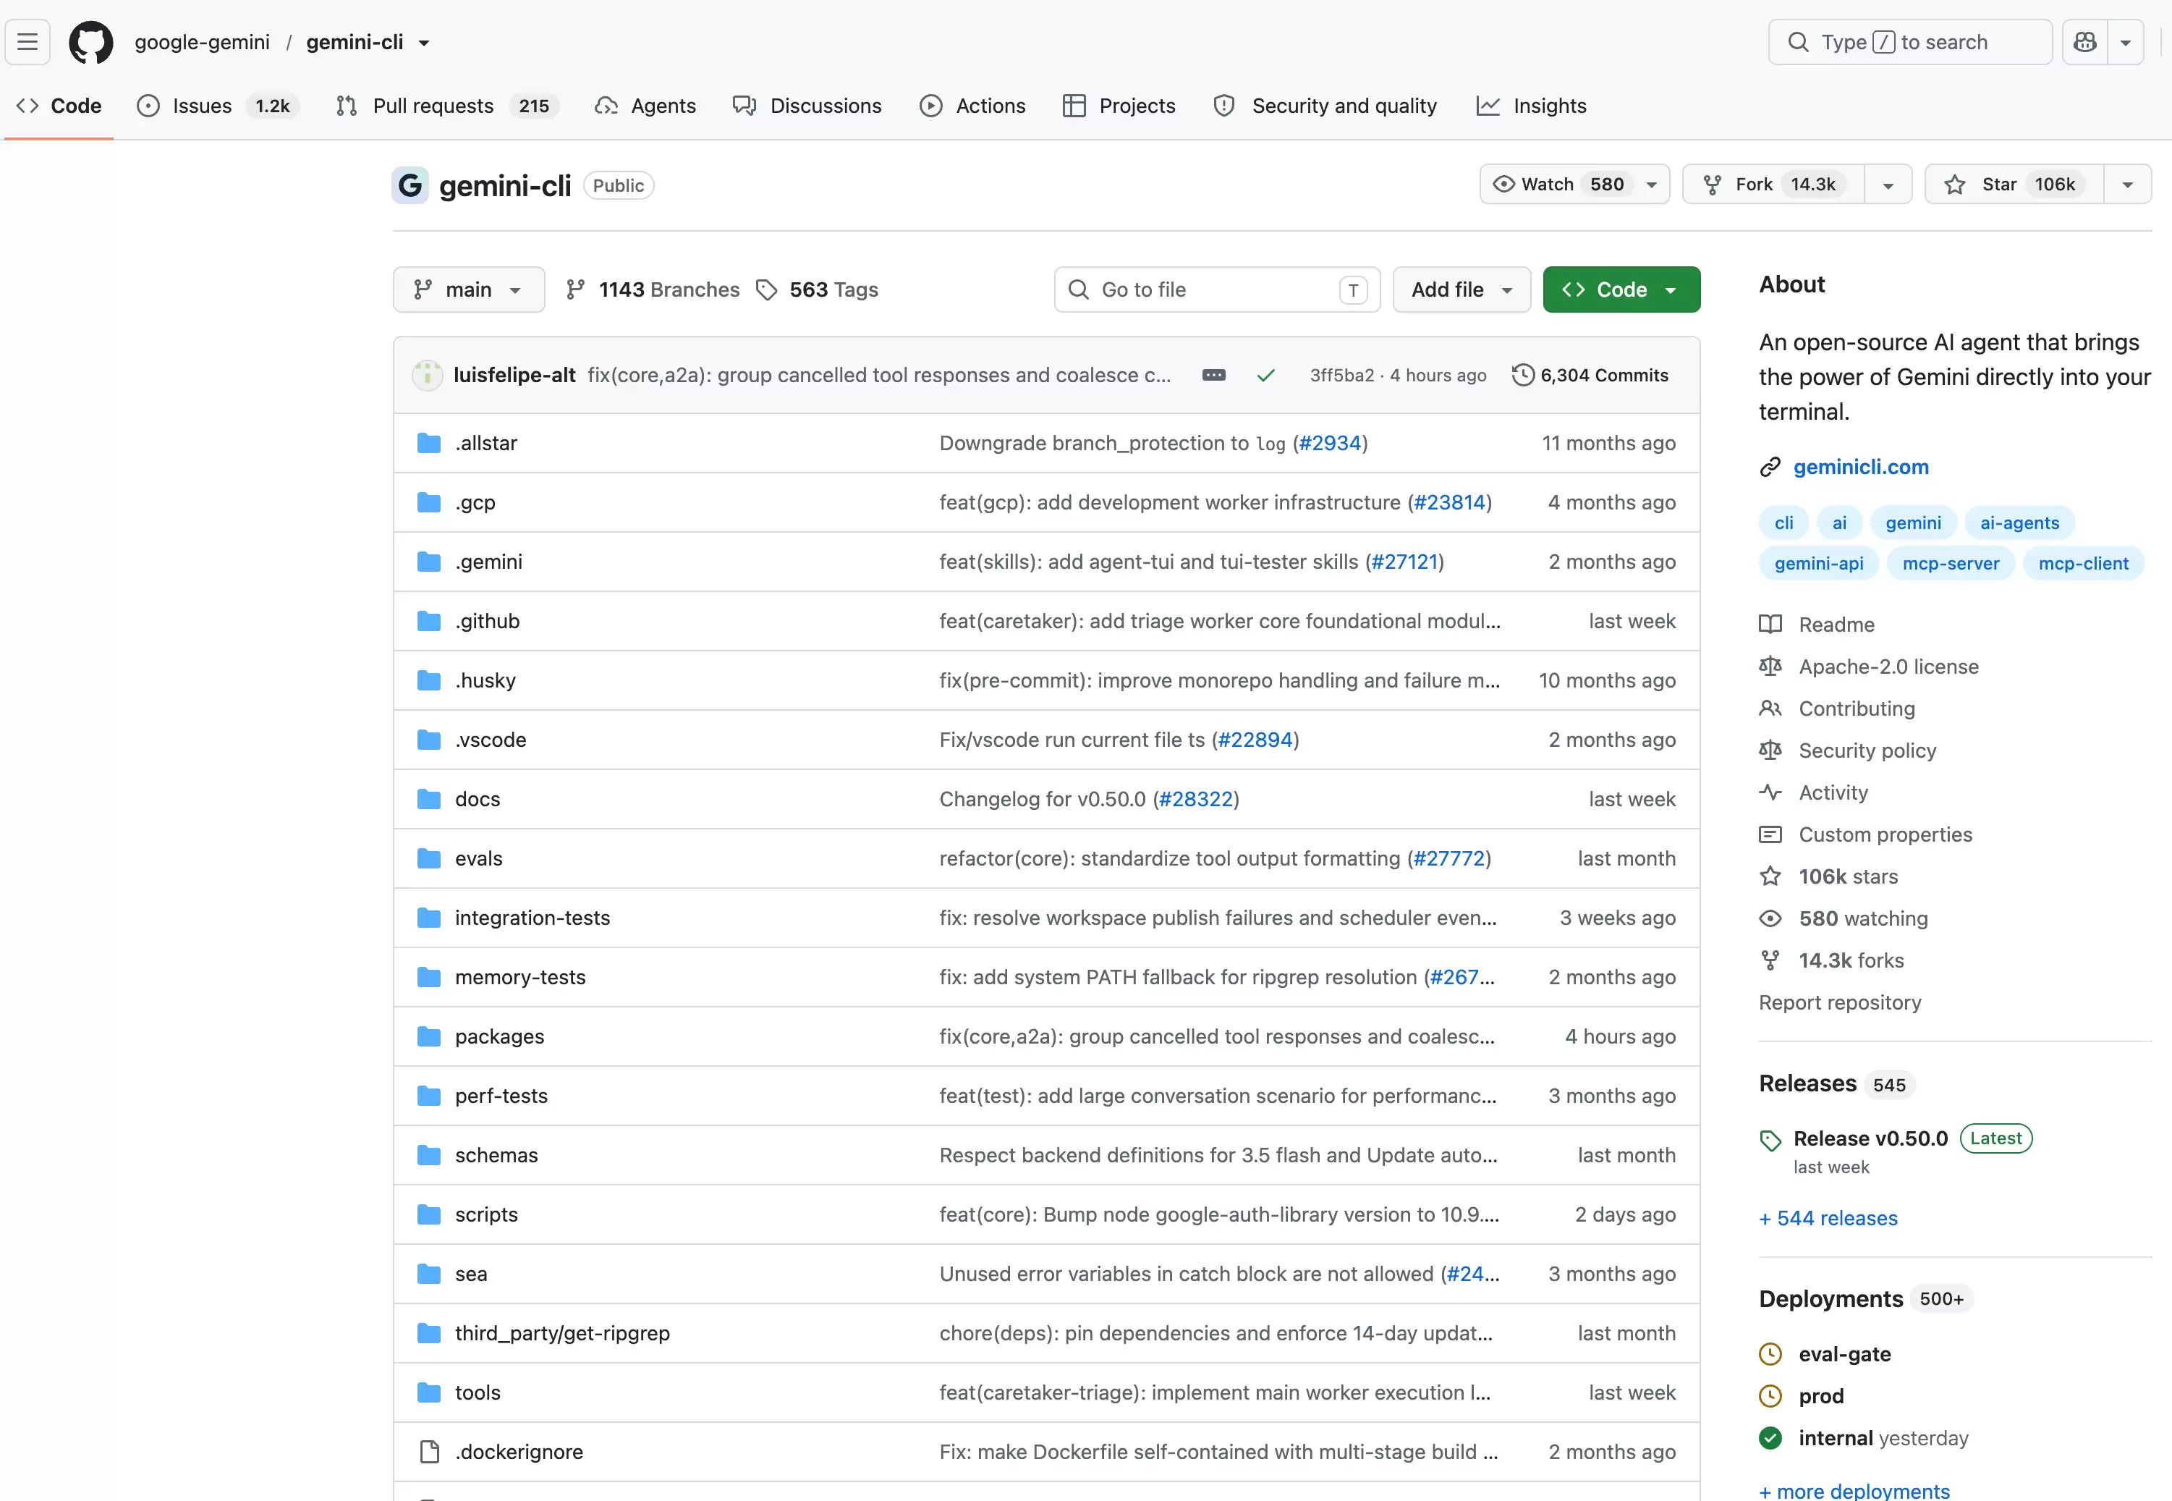This screenshot has width=2172, height=1501.
Task: Click the eval-gate pending clock icon
Action: pyautogui.click(x=1770, y=1354)
